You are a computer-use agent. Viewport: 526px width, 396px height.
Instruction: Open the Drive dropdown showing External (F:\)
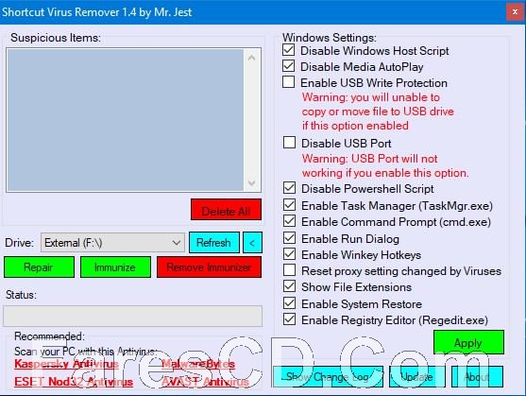[x=112, y=242]
